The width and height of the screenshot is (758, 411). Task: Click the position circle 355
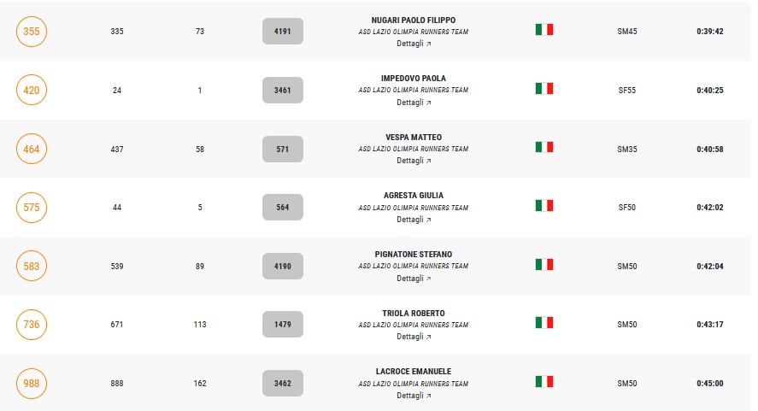click(32, 32)
